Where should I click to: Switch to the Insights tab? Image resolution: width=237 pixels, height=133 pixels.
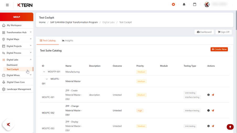pos(67,40)
